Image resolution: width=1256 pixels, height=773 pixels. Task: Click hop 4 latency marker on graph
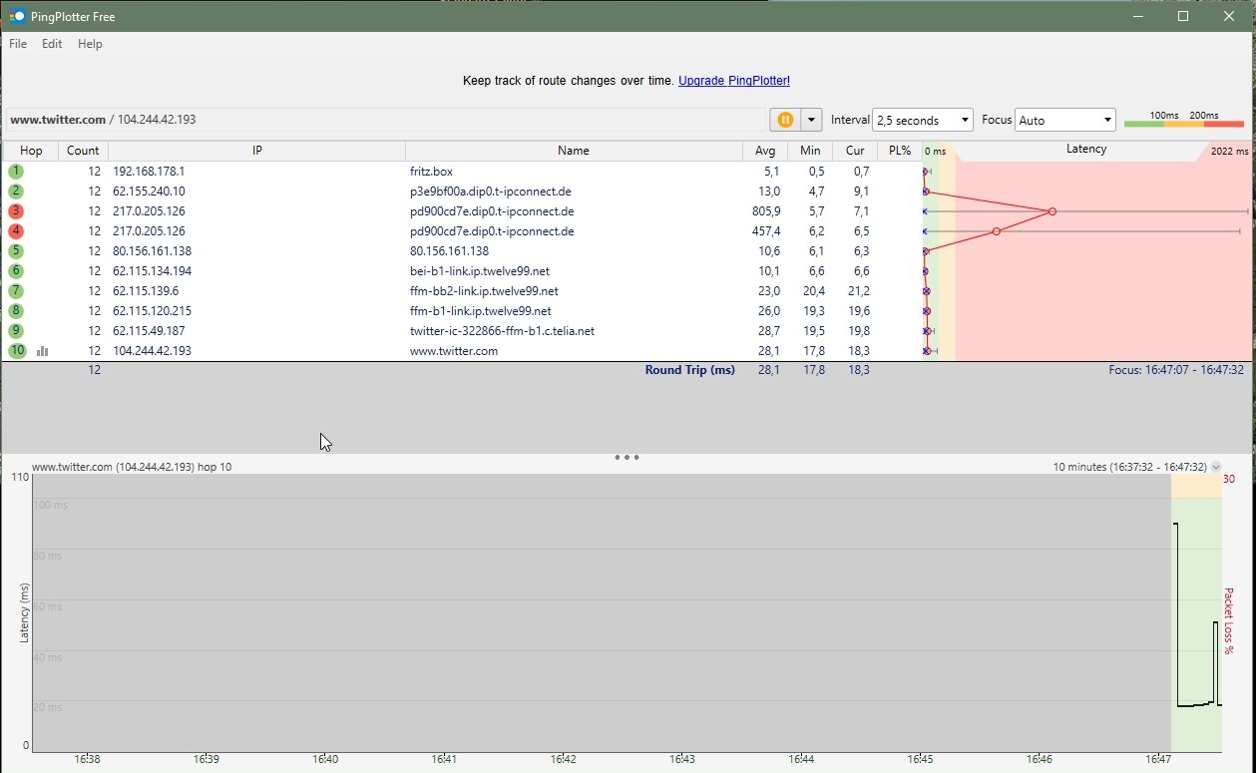coord(997,231)
